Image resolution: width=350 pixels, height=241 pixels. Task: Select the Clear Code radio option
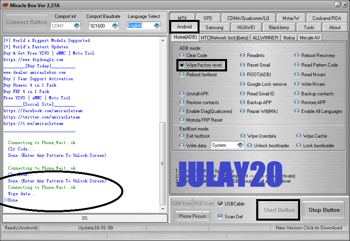coord(182,55)
